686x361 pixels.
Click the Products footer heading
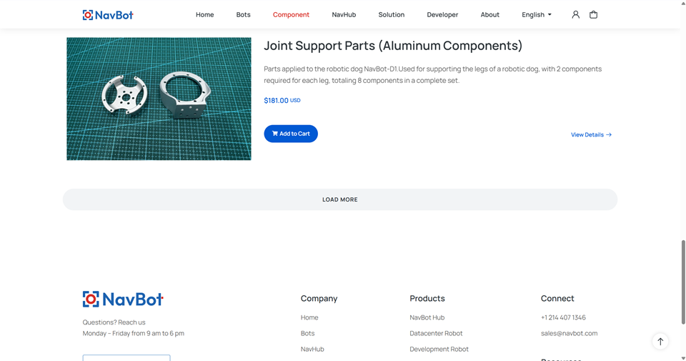[427, 298]
